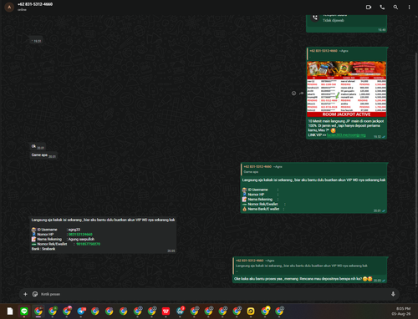This screenshot has height=319, width=418.
Task: Open contact avatar 'A' in chat header
Action: (x=9, y=7)
